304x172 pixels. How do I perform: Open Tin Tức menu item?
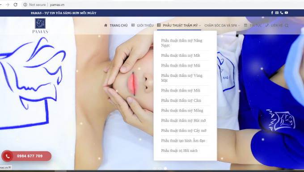[x=255, y=25]
